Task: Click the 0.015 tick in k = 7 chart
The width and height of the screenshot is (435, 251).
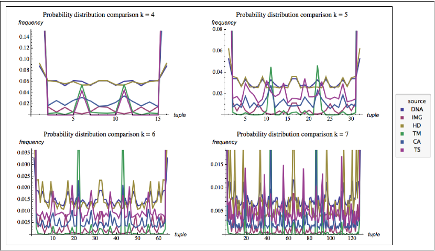Action: pos(216,164)
